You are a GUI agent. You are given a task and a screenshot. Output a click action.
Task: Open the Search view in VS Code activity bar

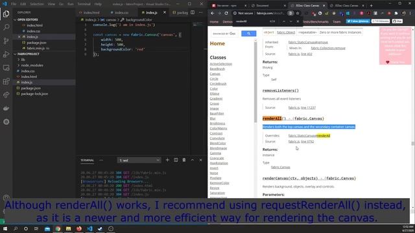pyautogui.click(x=6, y=27)
